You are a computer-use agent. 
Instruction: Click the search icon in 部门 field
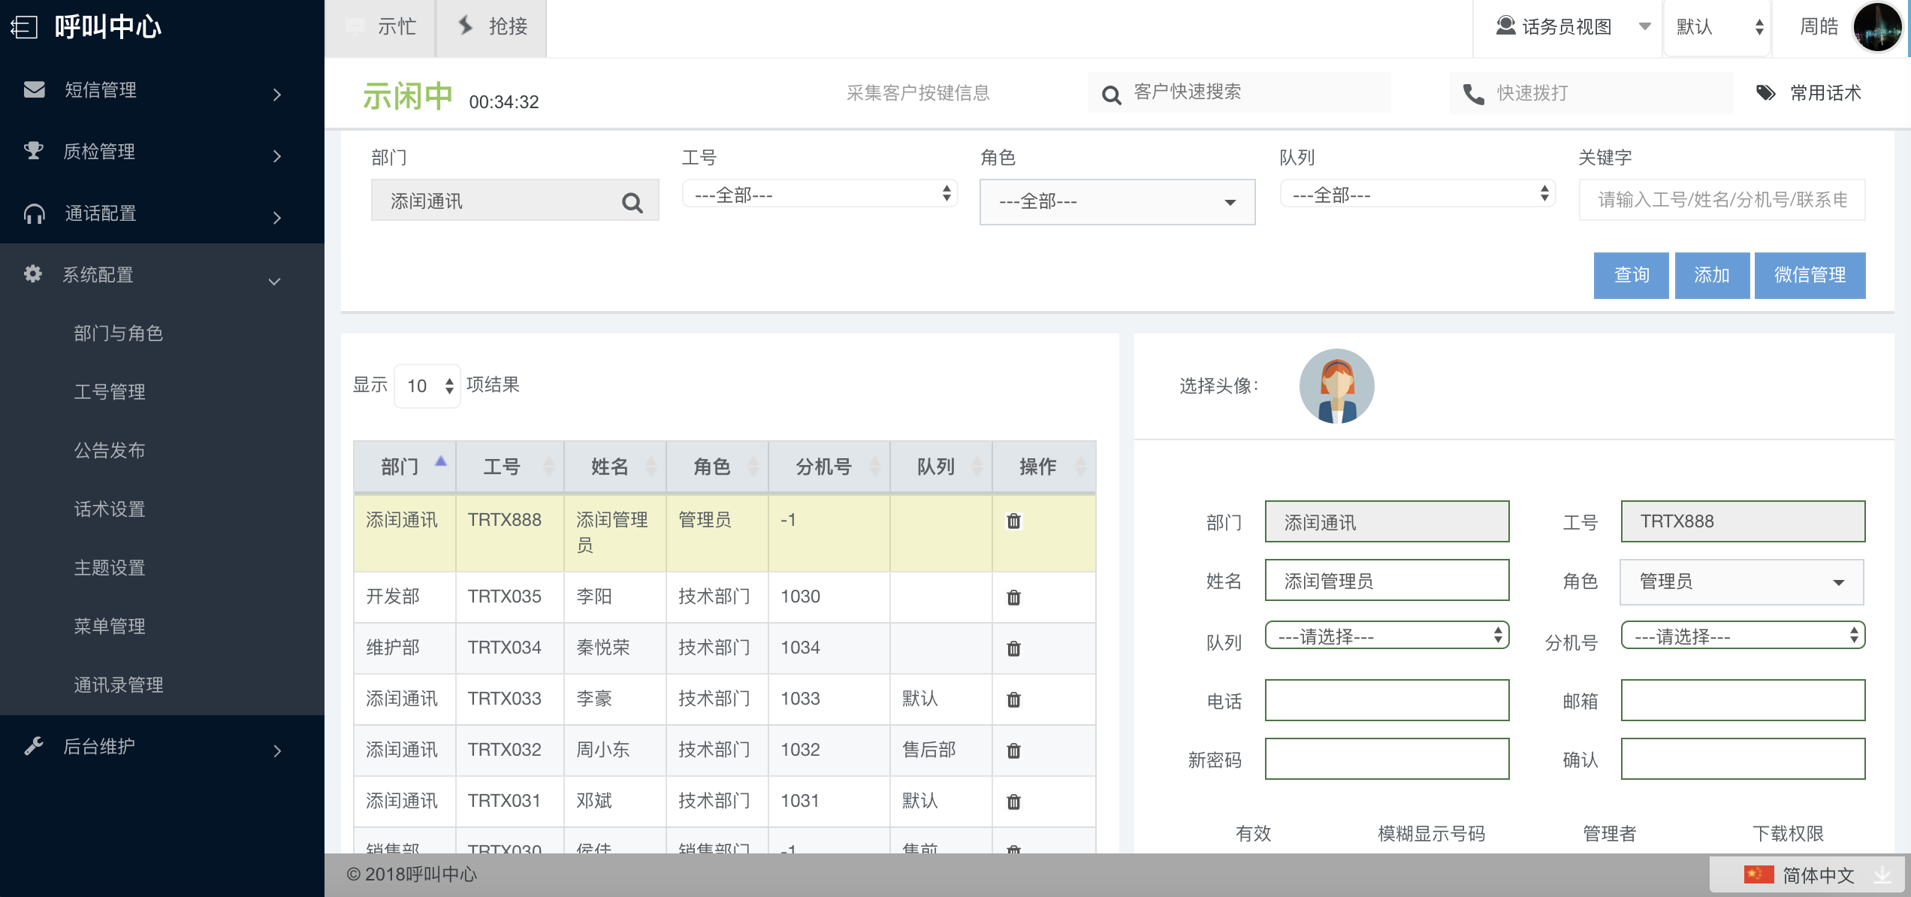[632, 202]
